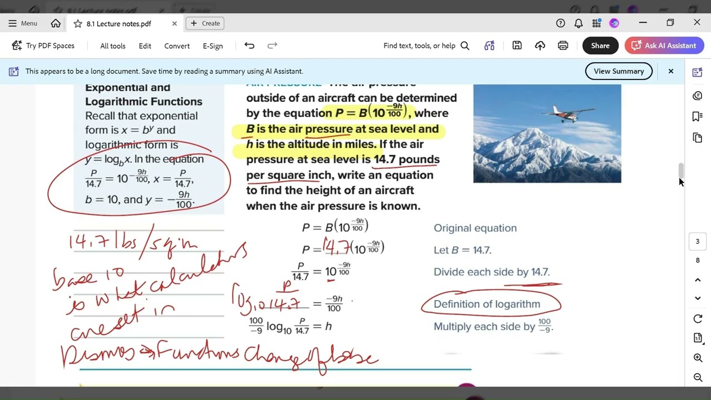
Task: Click the text 'Let B = 14.7.'
Action: click(x=462, y=250)
